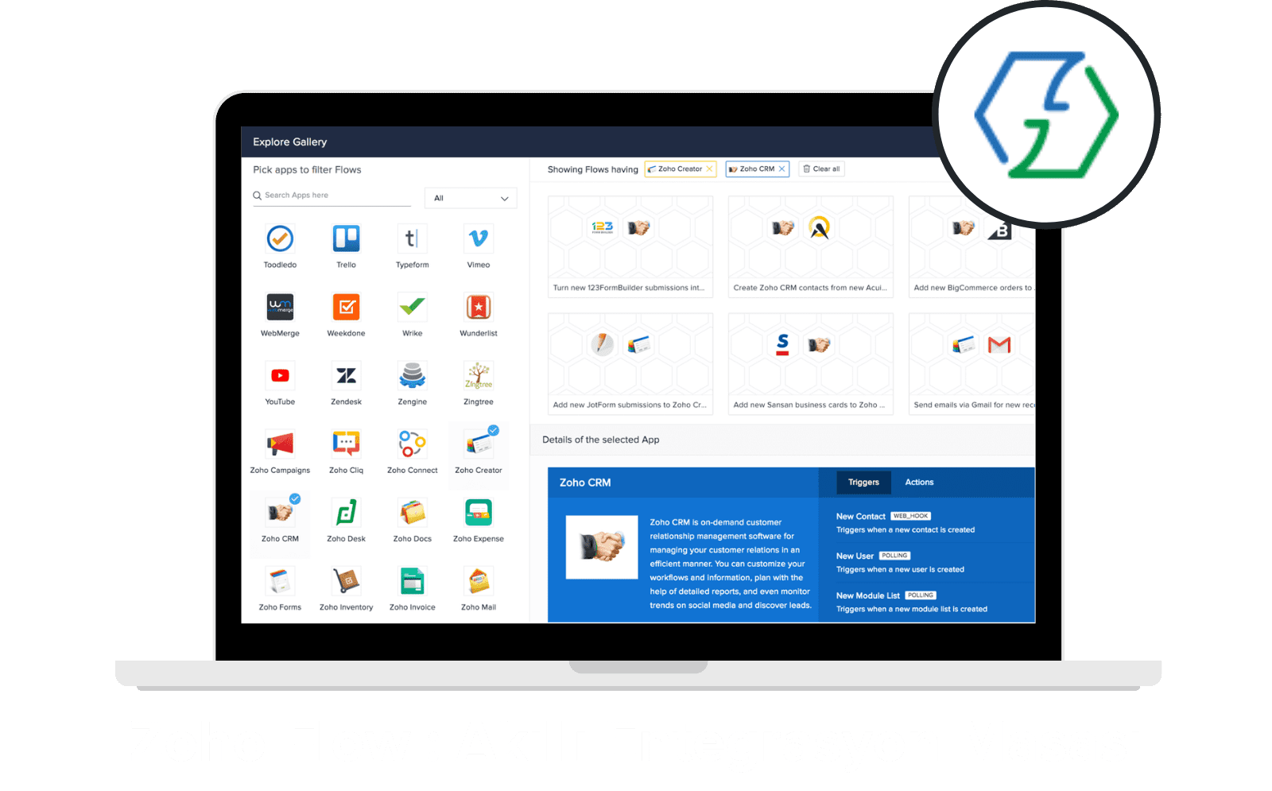Select the Zoho Desk app icon
Screen dimensions: 1272x791
pos(346,512)
